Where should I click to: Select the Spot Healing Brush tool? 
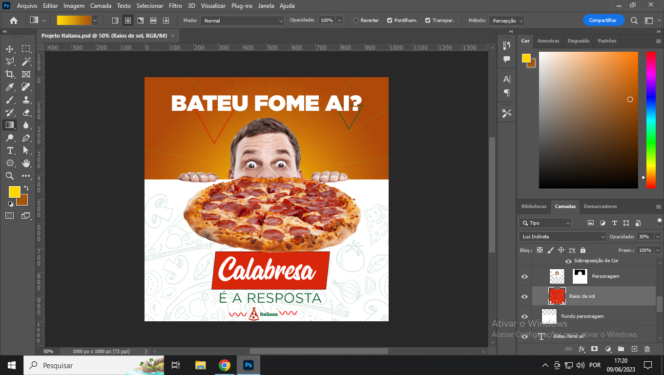26,87
